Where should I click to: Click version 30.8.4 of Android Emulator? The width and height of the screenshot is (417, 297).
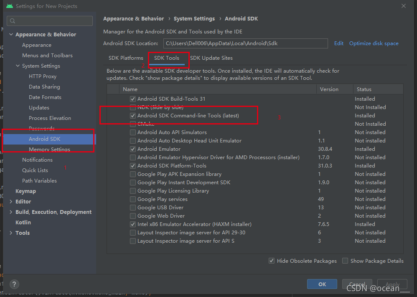[325, 149]
